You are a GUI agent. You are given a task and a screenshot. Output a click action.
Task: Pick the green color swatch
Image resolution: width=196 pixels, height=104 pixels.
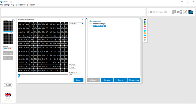[145, 24]
